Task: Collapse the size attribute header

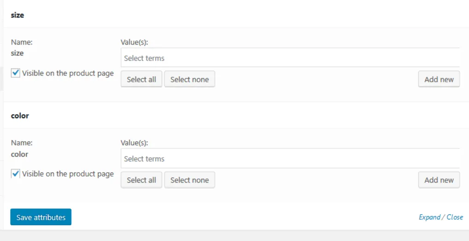Action: pos(17,15)
